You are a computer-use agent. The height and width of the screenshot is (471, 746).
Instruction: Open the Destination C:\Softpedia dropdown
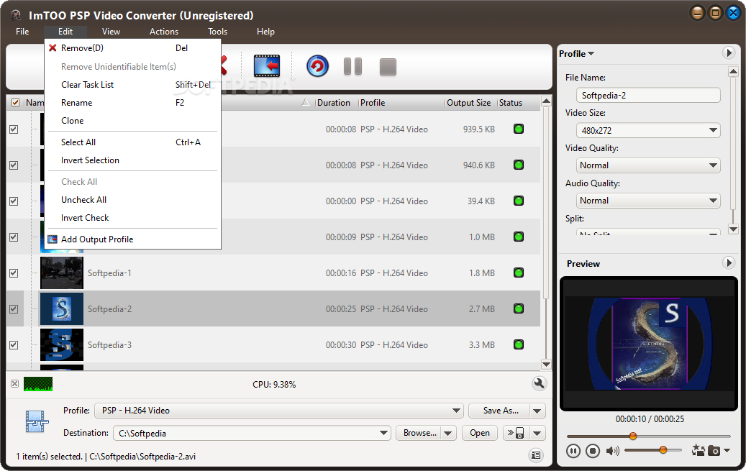252,433
